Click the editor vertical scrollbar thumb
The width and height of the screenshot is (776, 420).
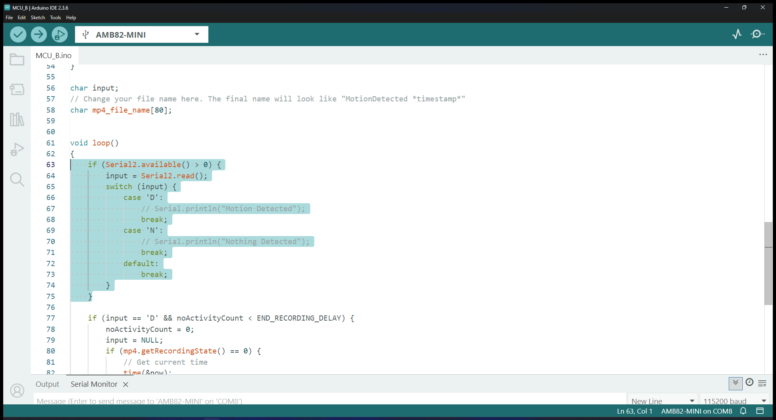click(768, 263)
